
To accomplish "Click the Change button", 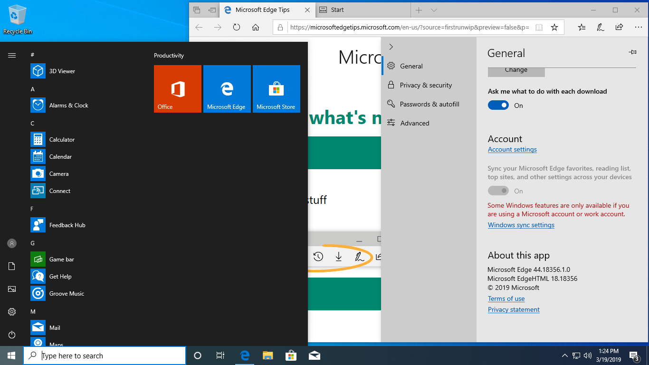I will tap(516, 71).
